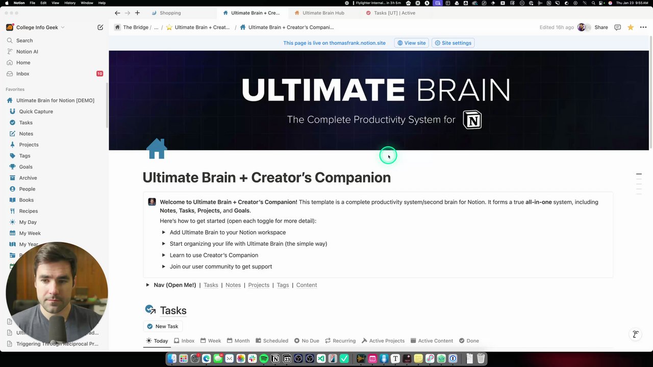Expand the collapsed '...' breadcrumb segment
This screenshot has width=653, height=367.
coord(156,28)
